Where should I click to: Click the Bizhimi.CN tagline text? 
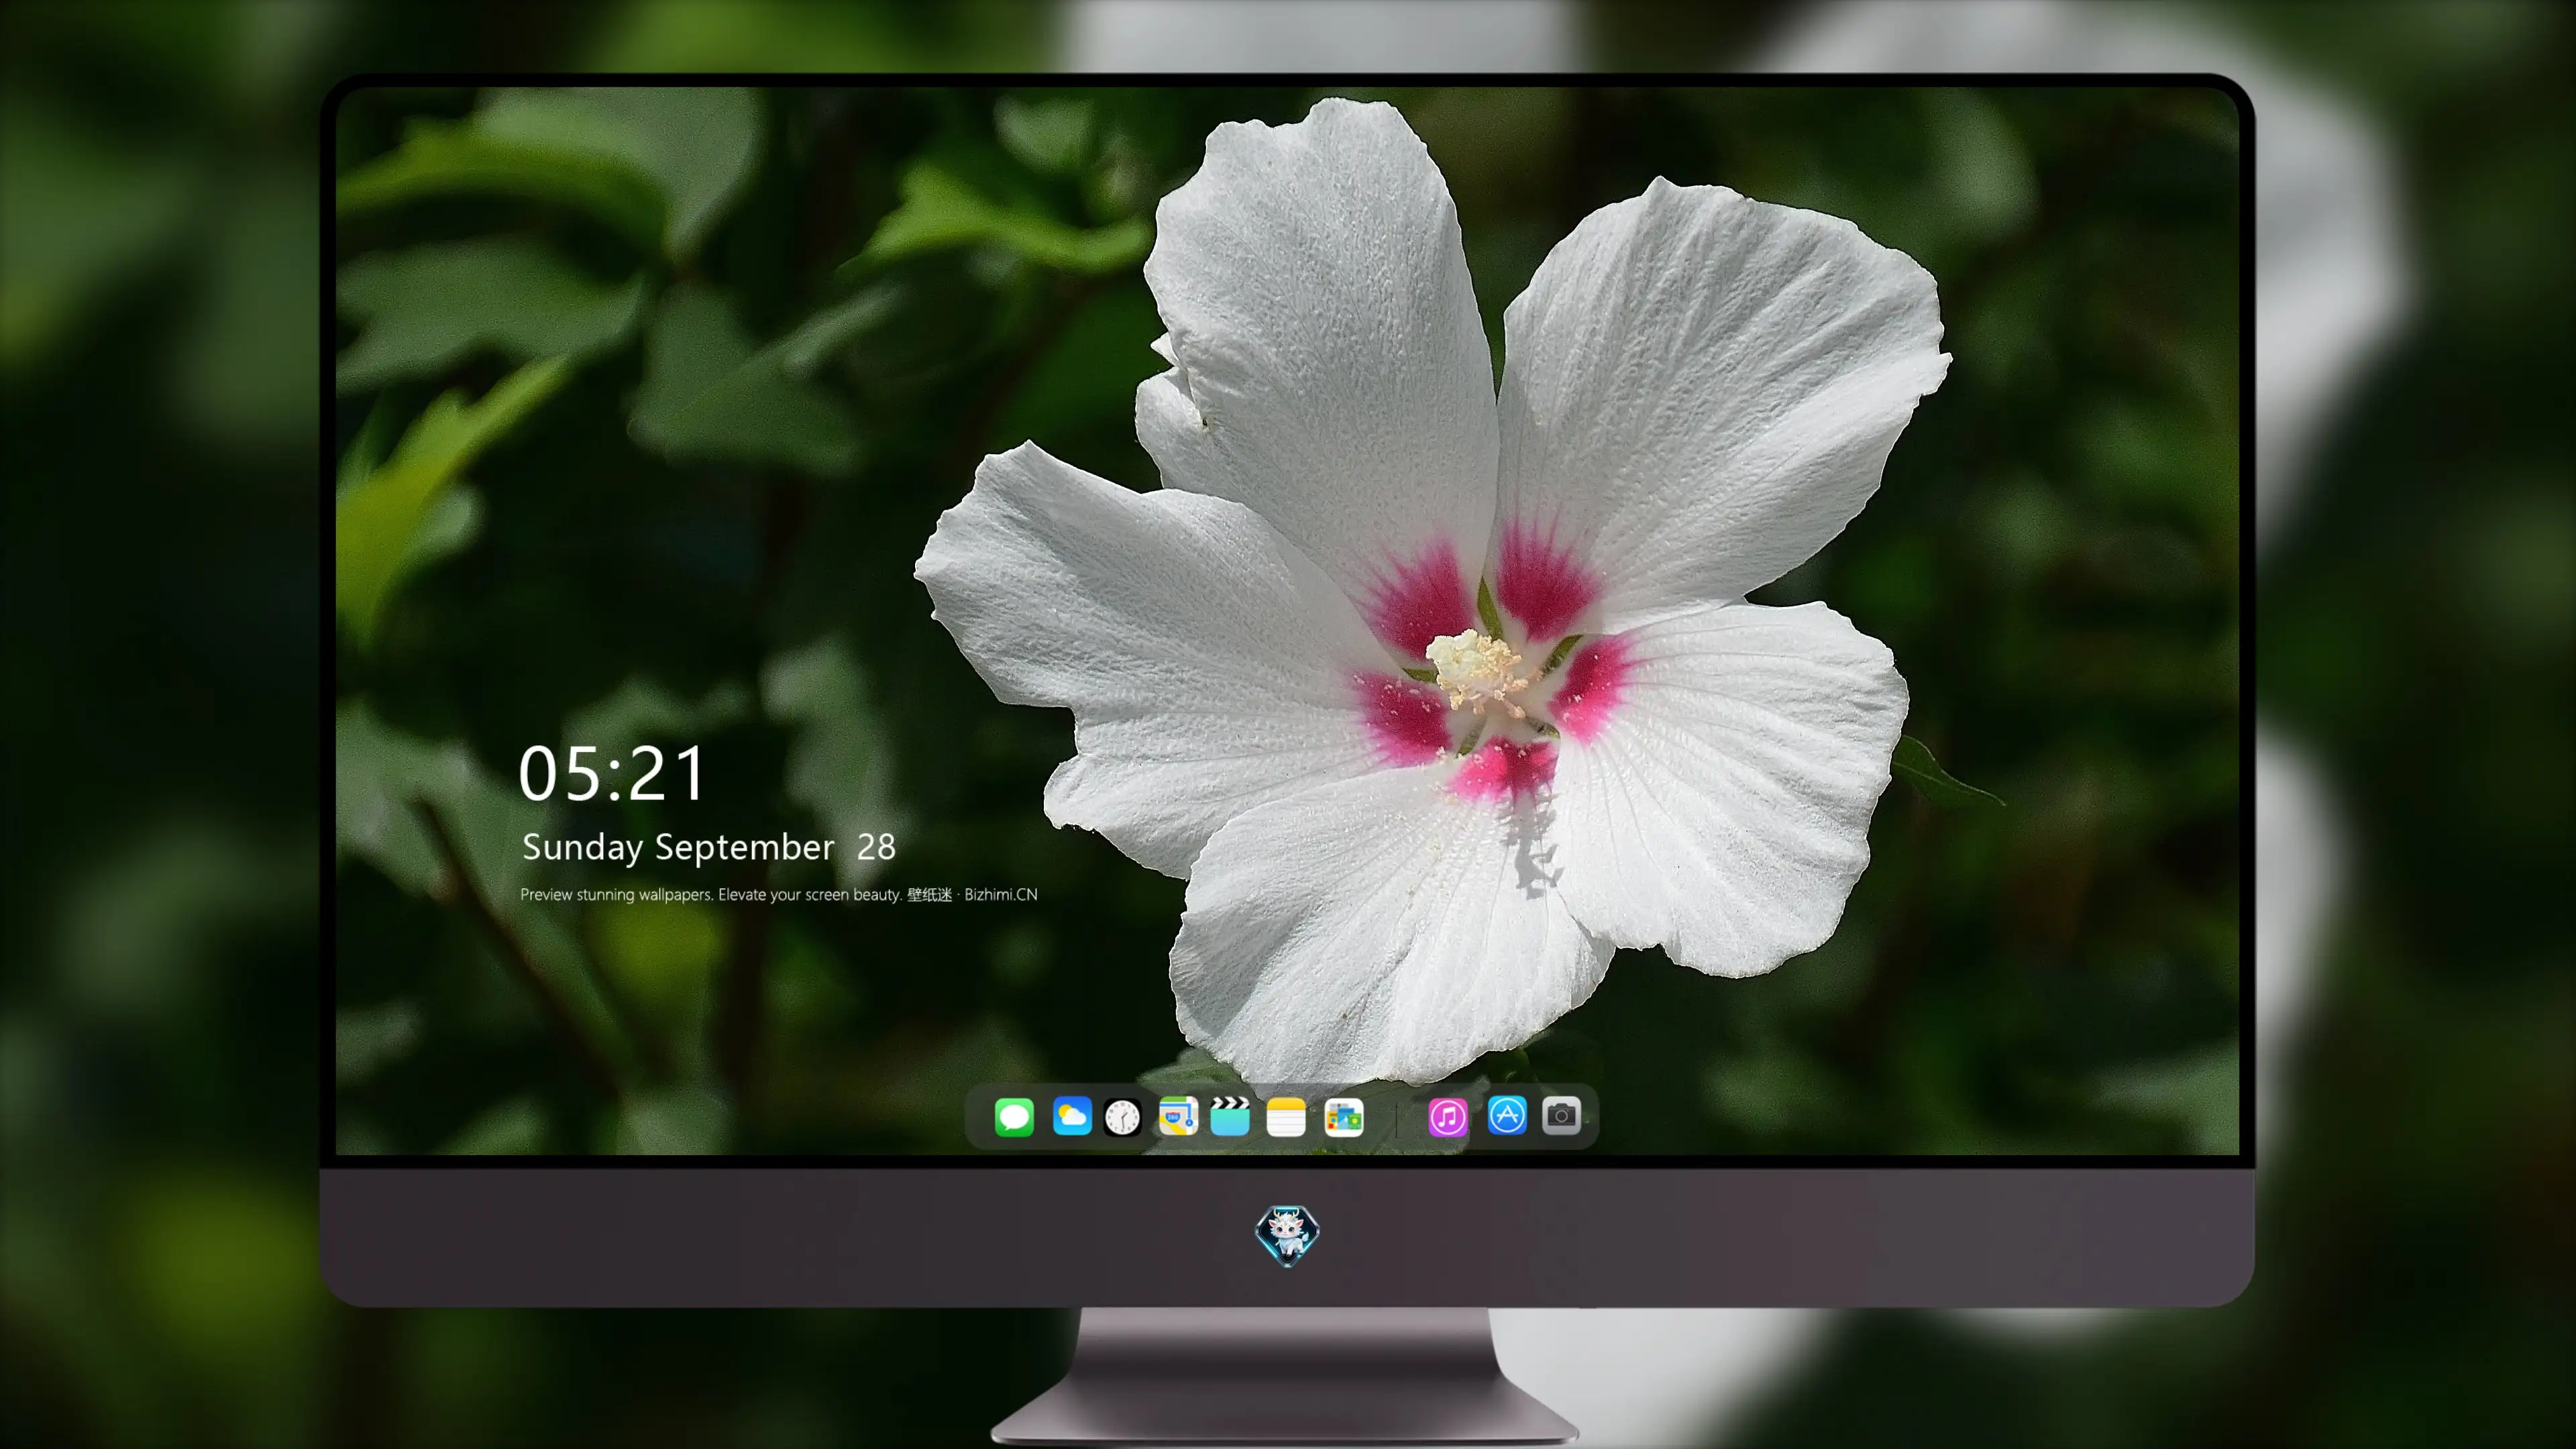coord(779,894)
